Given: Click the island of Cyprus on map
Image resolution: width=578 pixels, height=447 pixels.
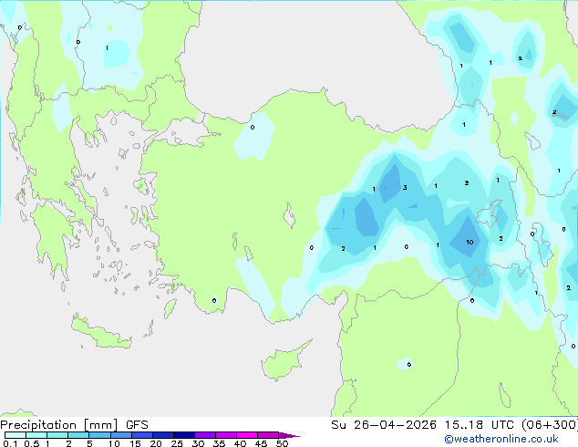Looking at the screenshot, I should tap(282, 361).
